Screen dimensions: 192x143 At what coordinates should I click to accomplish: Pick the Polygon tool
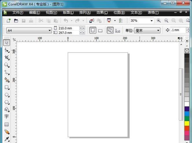[6, 102]
